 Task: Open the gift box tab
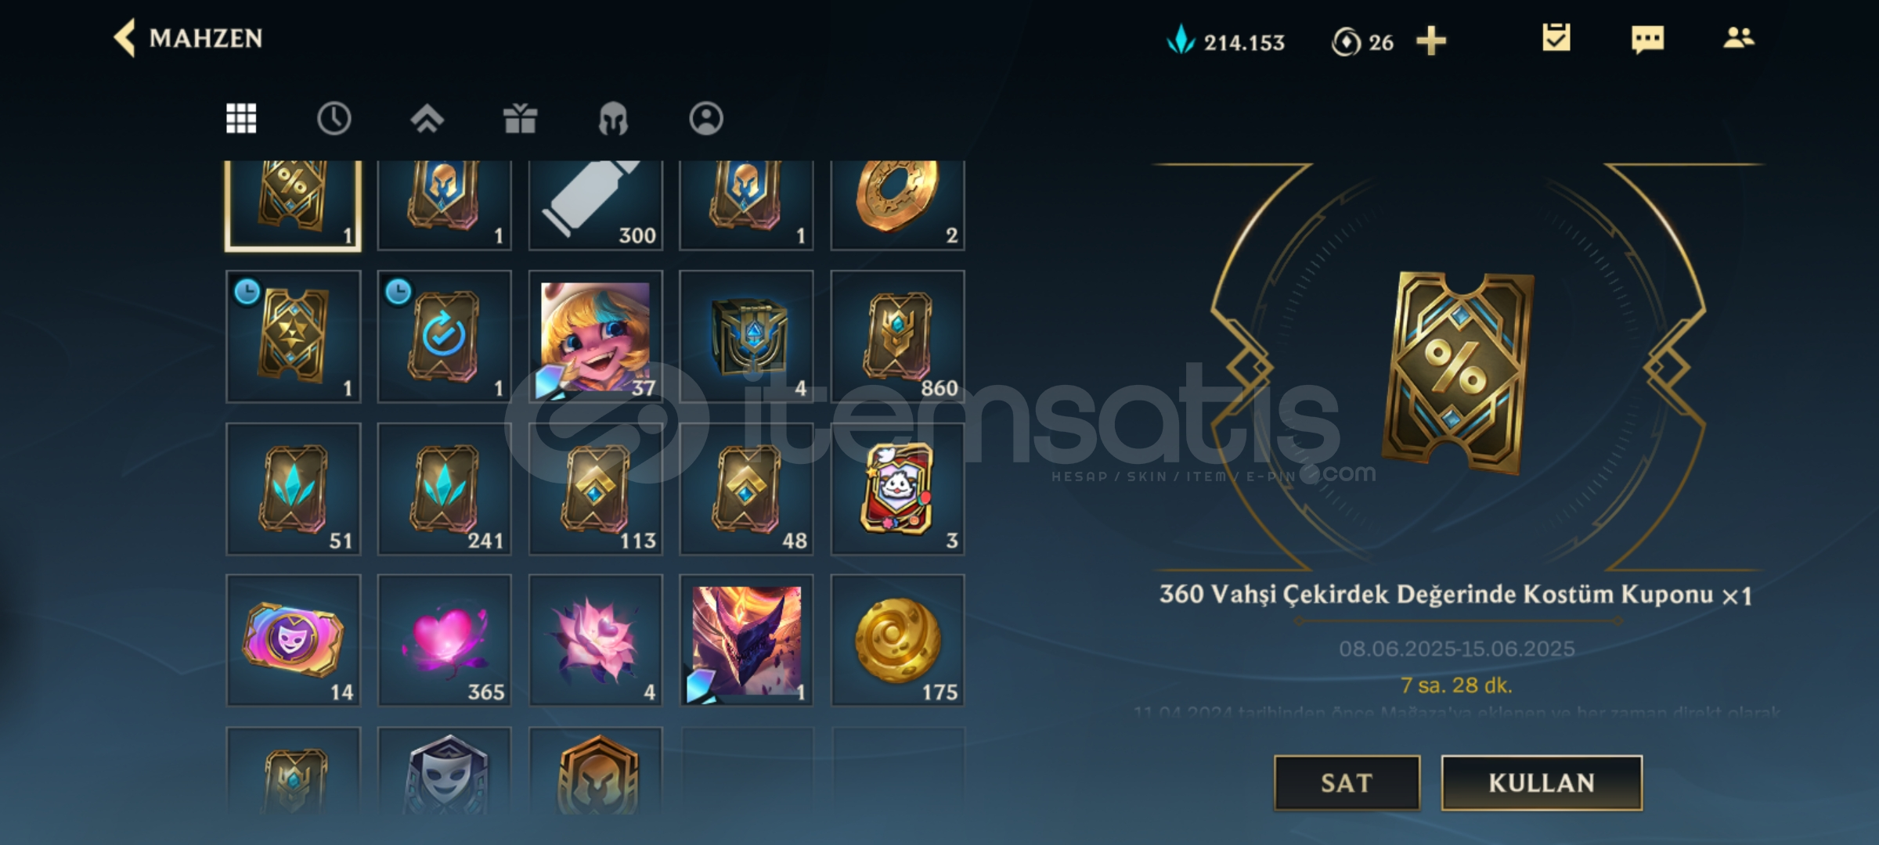tap(520, 119)
